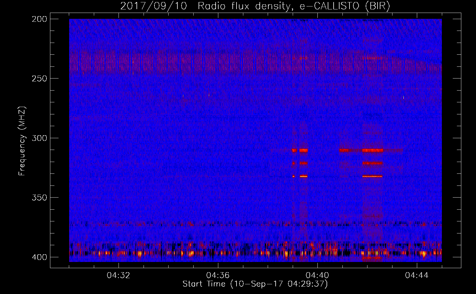Click the '350' frequency tick label
This screenshot has width=476, height=294.
point(39,198)
